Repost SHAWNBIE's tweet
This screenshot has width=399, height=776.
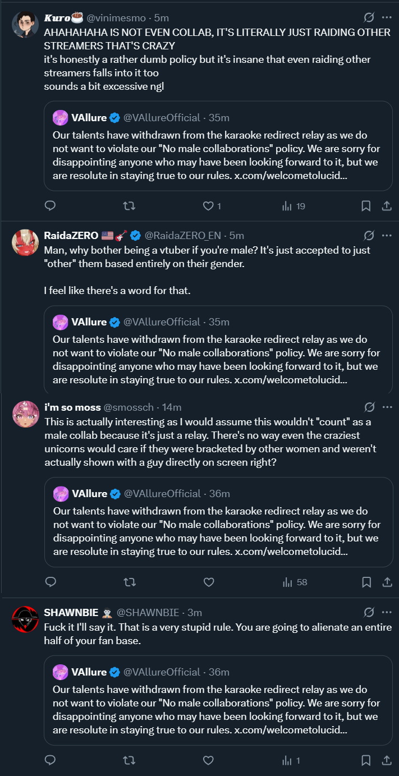tap(129, 760)
